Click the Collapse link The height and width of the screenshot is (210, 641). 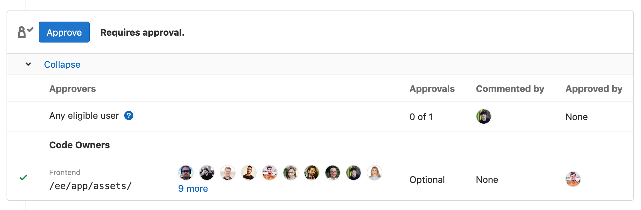pos(62,64)
